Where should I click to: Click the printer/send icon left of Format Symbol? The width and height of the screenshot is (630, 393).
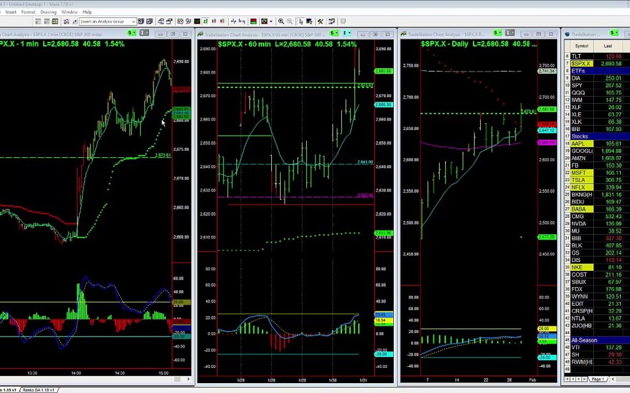coord(168,22)
